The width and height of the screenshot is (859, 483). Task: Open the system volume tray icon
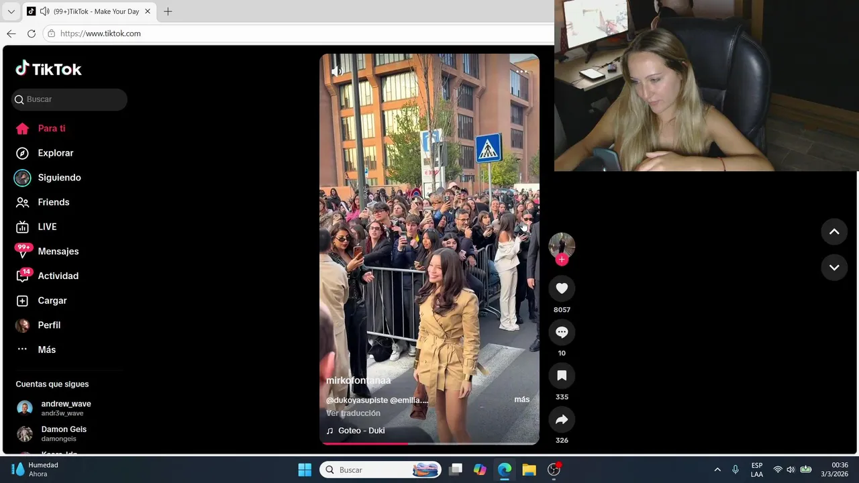[x=791, y=470]
